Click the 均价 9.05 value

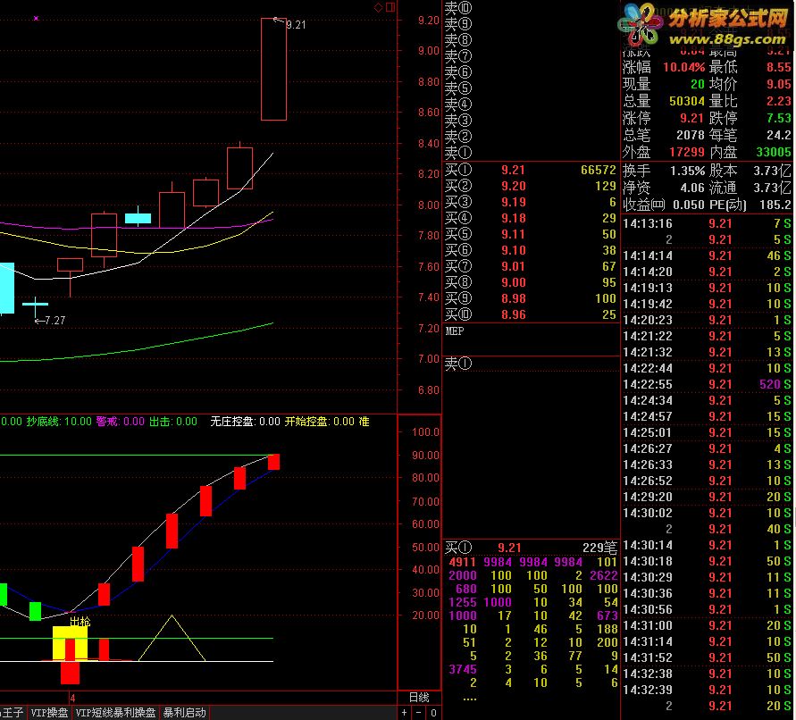(779, 84)
